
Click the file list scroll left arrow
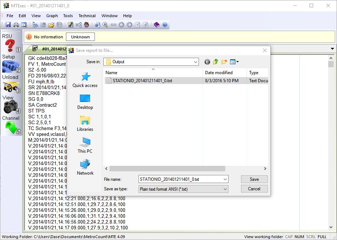pos(106,169)
